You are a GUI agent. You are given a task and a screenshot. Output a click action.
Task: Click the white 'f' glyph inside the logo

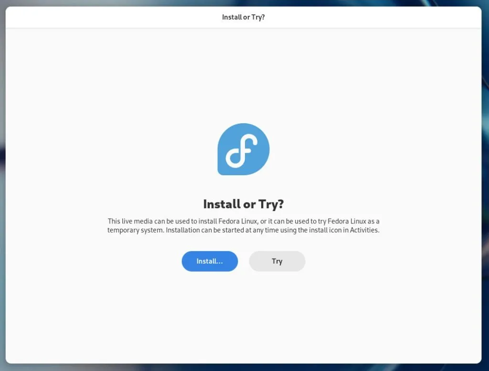(242, 150)
